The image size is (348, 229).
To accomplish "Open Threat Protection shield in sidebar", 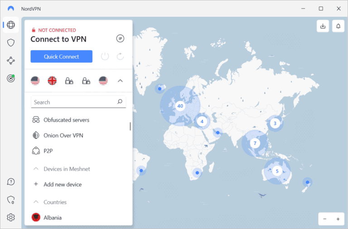I will tap(11, 43).
